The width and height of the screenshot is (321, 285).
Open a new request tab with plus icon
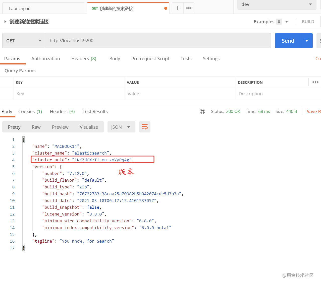pyautogui.click(x=177, y=8)
